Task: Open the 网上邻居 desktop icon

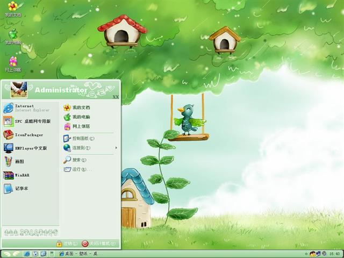Action: [x=13, y=64]
